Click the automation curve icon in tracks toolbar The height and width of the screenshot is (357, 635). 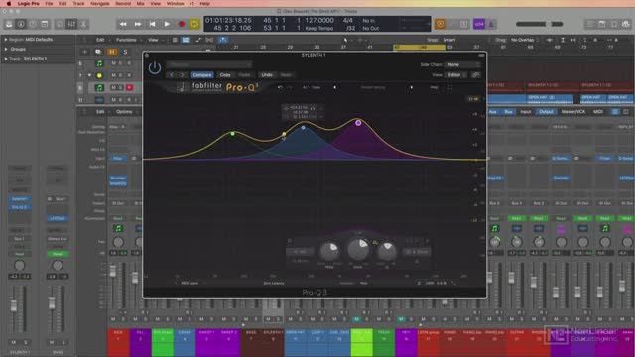pyautogui.click(x=198, y=40)
